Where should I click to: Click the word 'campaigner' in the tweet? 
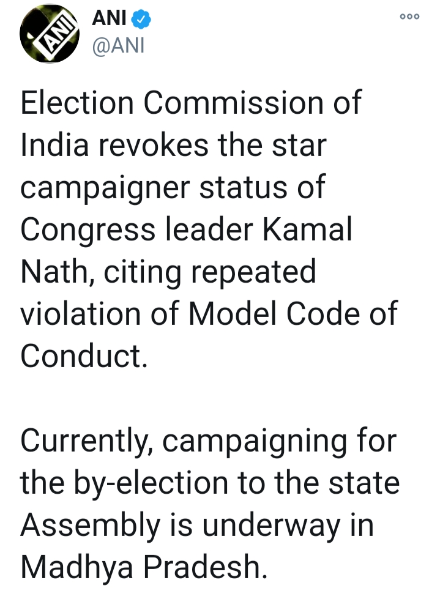105,188
